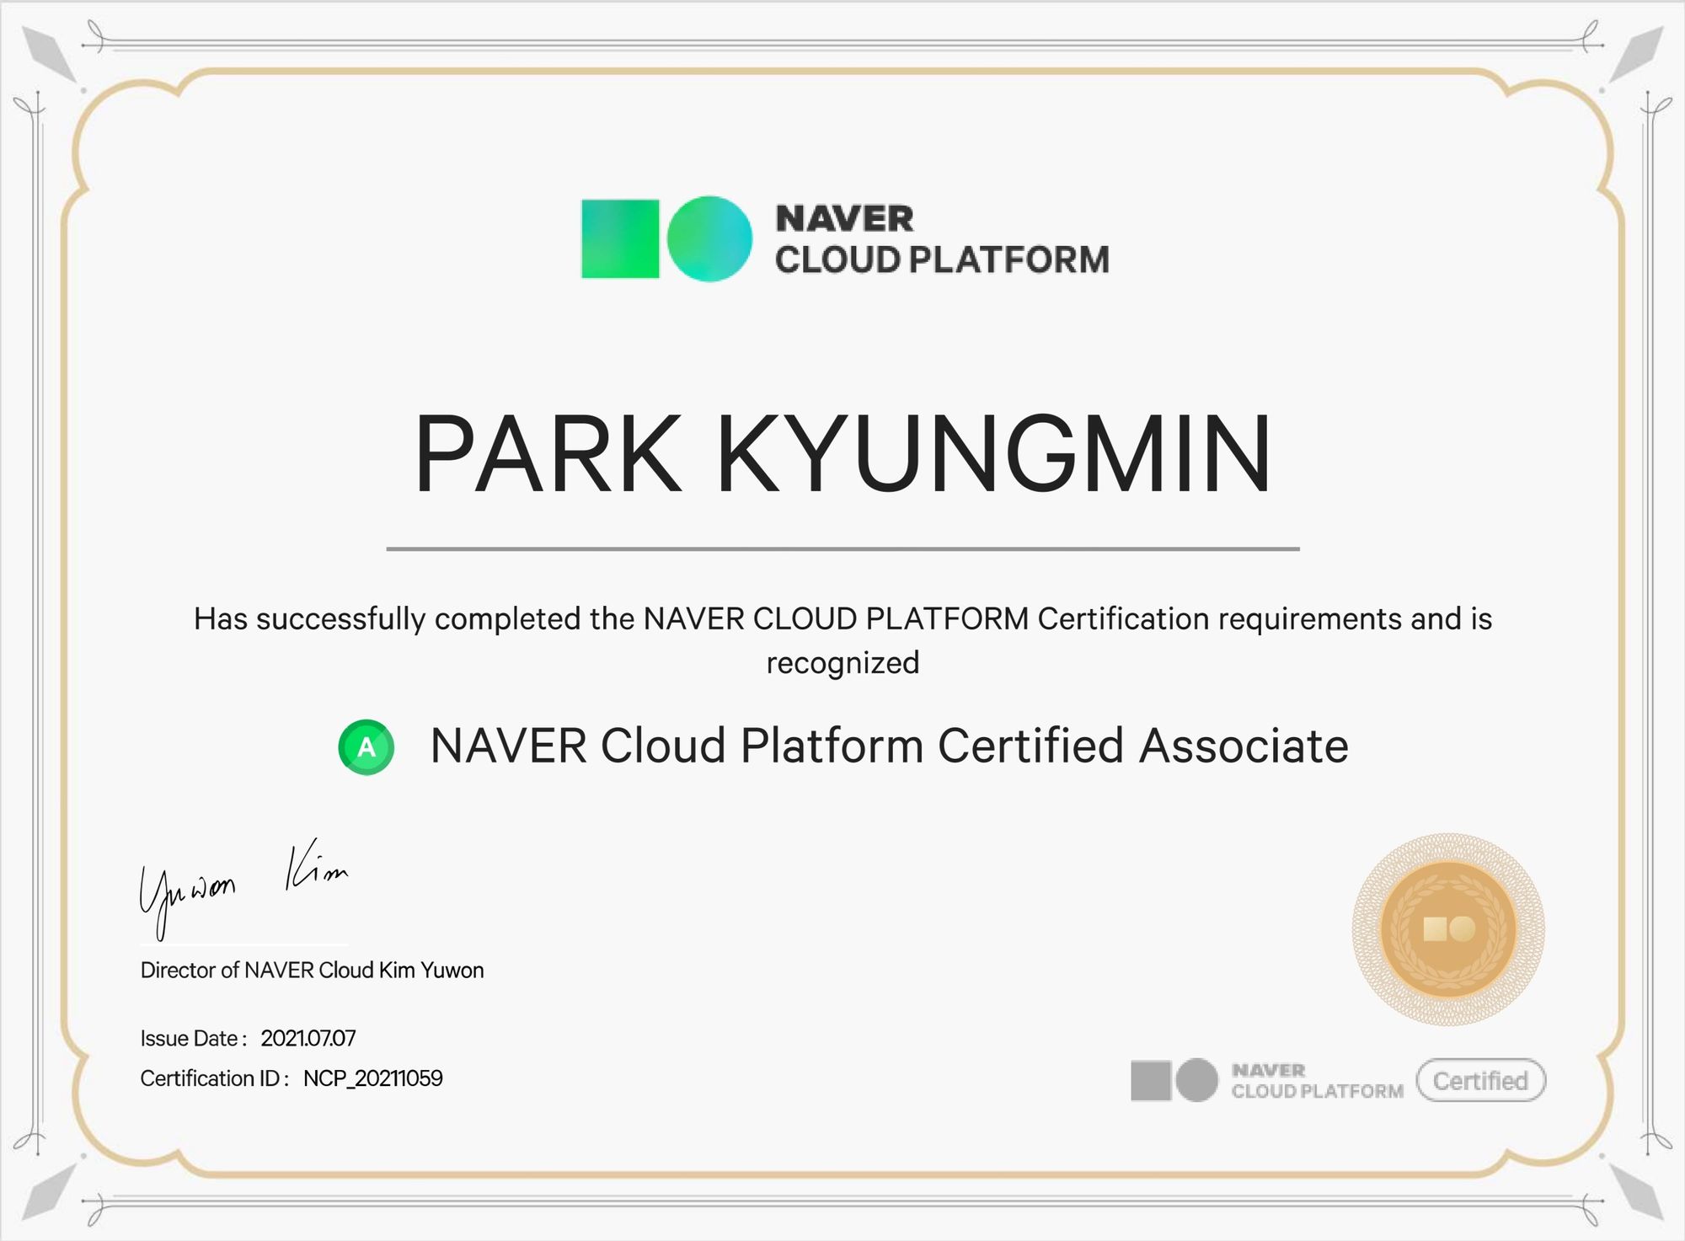Viewport: 1685px width, 1241px height.
Task: Click the certification ID NCP_20211059
Action: [x=372, y=1078]
